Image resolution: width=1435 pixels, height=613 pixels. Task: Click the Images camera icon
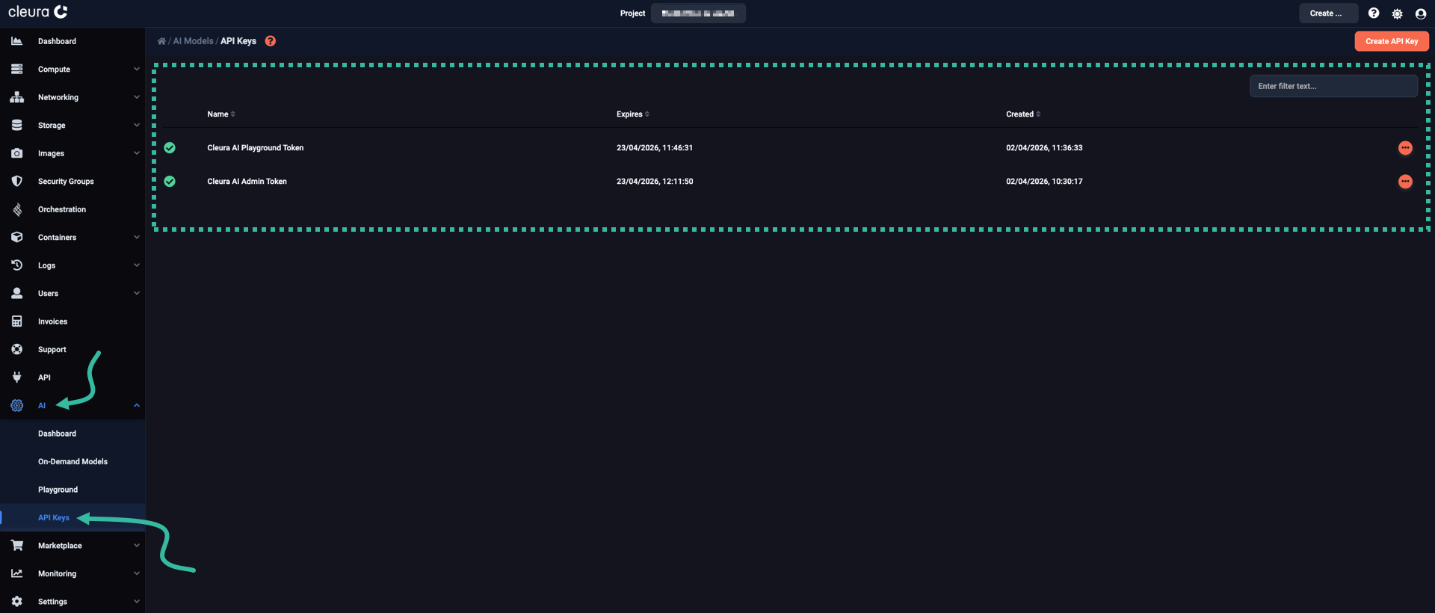pos(16,153)
